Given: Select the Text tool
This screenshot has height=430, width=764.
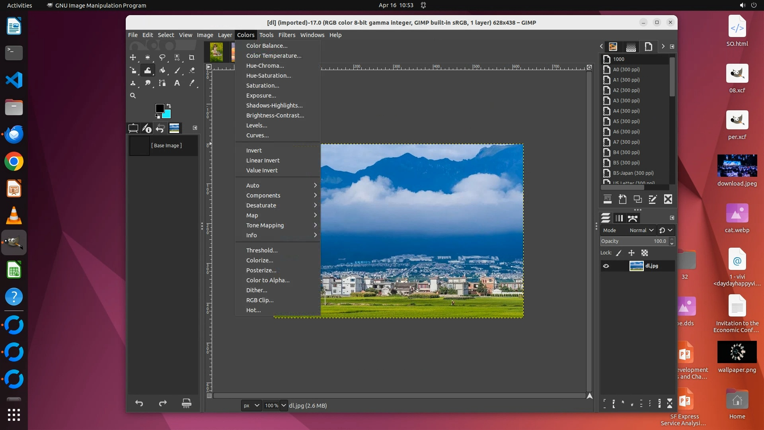Looking at the screenshot, I should 177,83.
